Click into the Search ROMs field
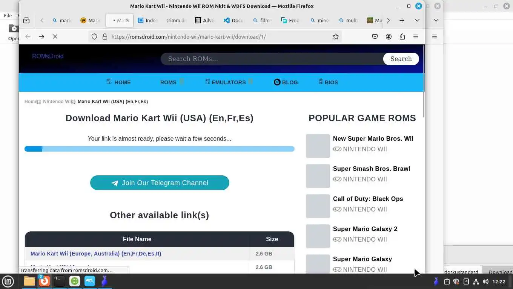Viewport: 513px width, 289px height. (x=272, y=59)
